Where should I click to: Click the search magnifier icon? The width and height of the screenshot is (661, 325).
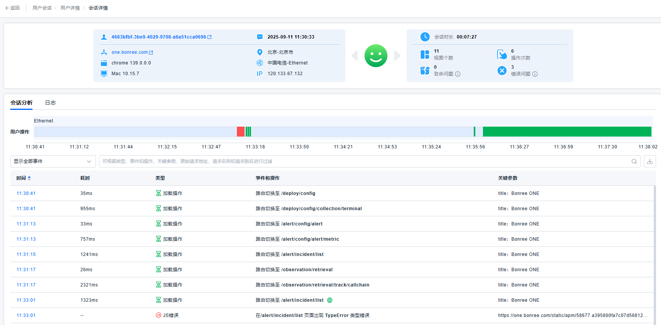(634, 161)
